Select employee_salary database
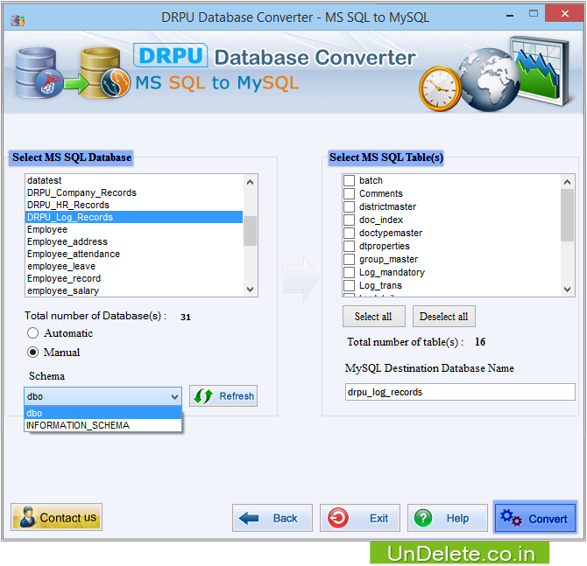This screenshot has width=587, height=566. [x=134, y=290]
